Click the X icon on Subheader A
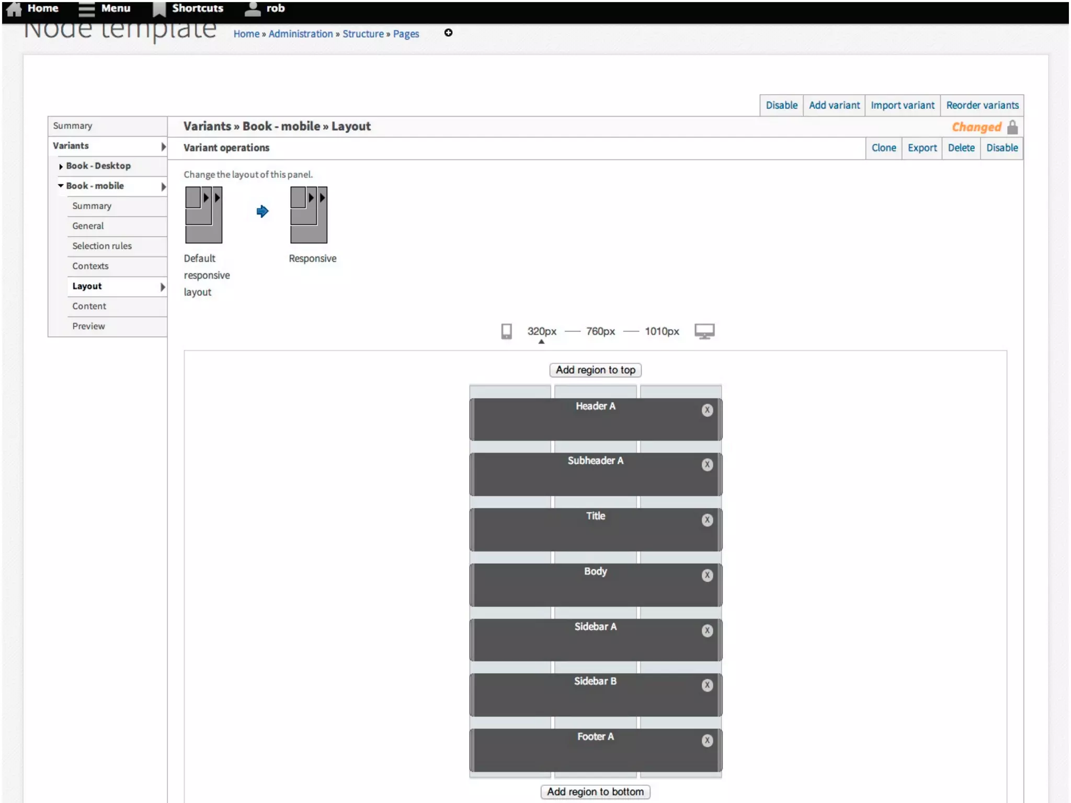This screenshot has width=1071, height=803. 707,465
